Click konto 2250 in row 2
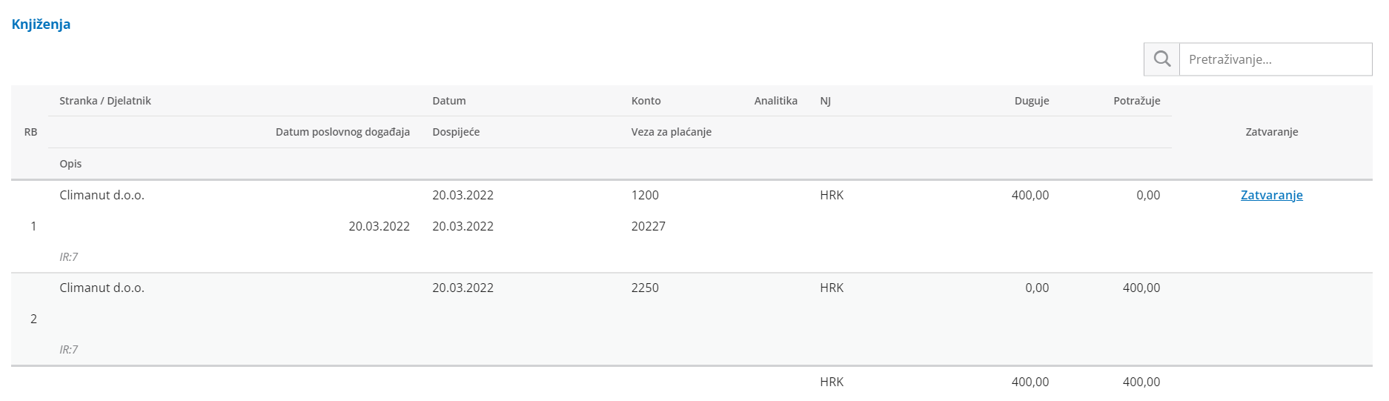The width and height of the screenshot is (1389, 401). pyautogui.click(x=645, y=288)
